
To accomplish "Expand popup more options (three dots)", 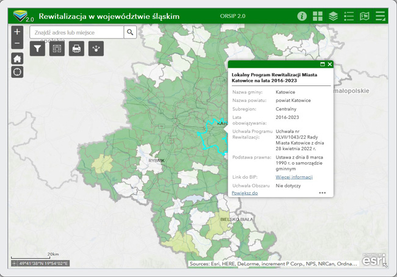I will [x=322, y=193].
